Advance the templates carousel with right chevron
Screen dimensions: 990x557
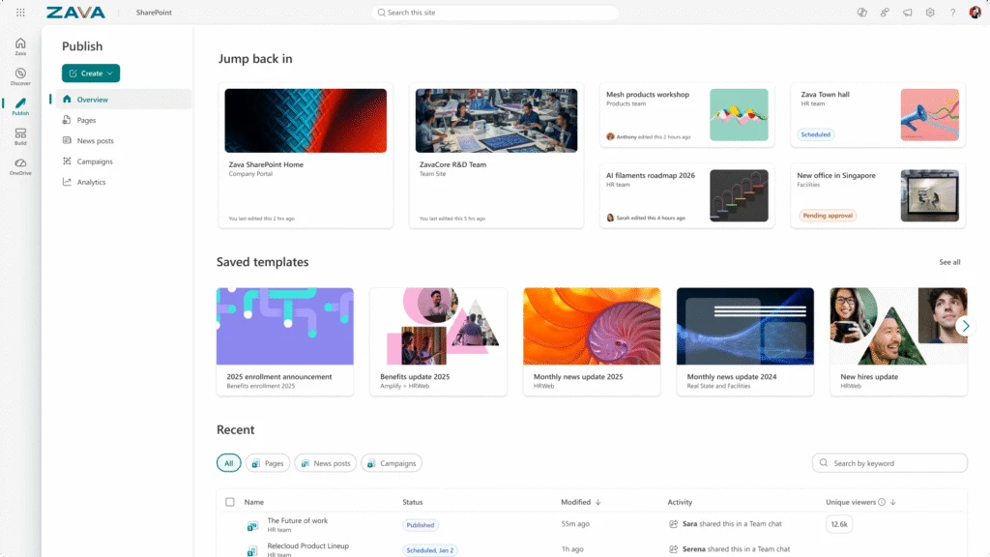[965, 326]
